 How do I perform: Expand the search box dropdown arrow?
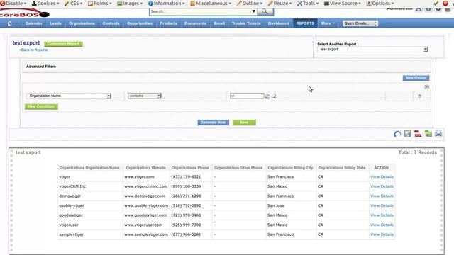tap(254, 11)
